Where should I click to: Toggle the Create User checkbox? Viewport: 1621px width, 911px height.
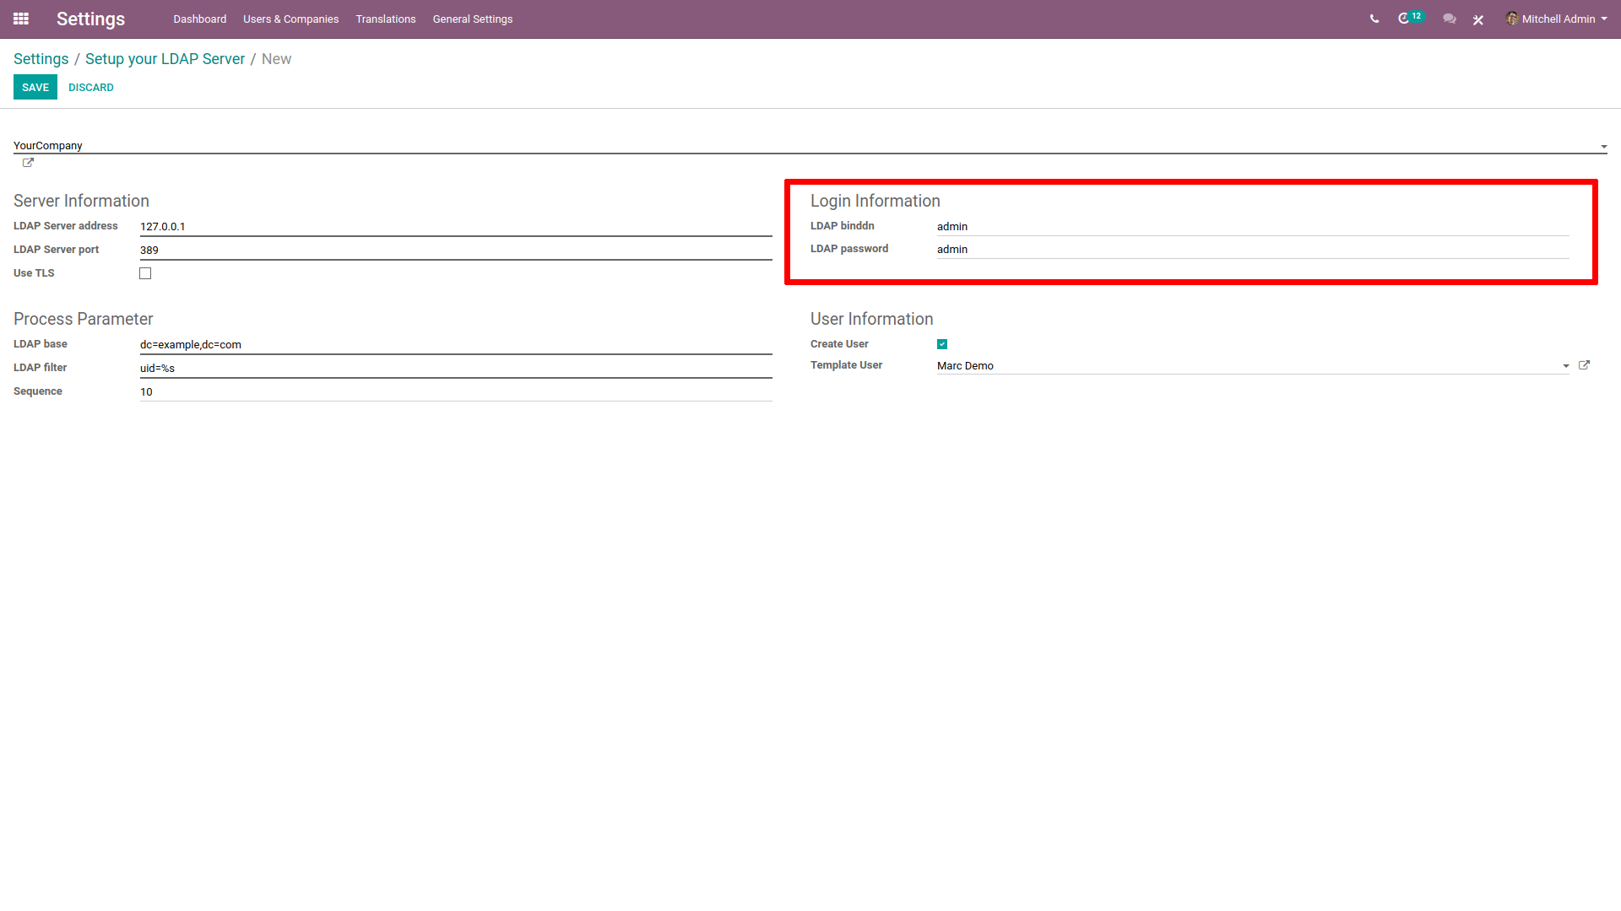pyautogui.click(x=942, y=343)
